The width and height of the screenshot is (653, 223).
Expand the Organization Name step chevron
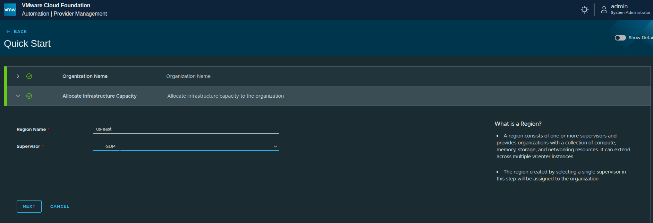[18, 76]
